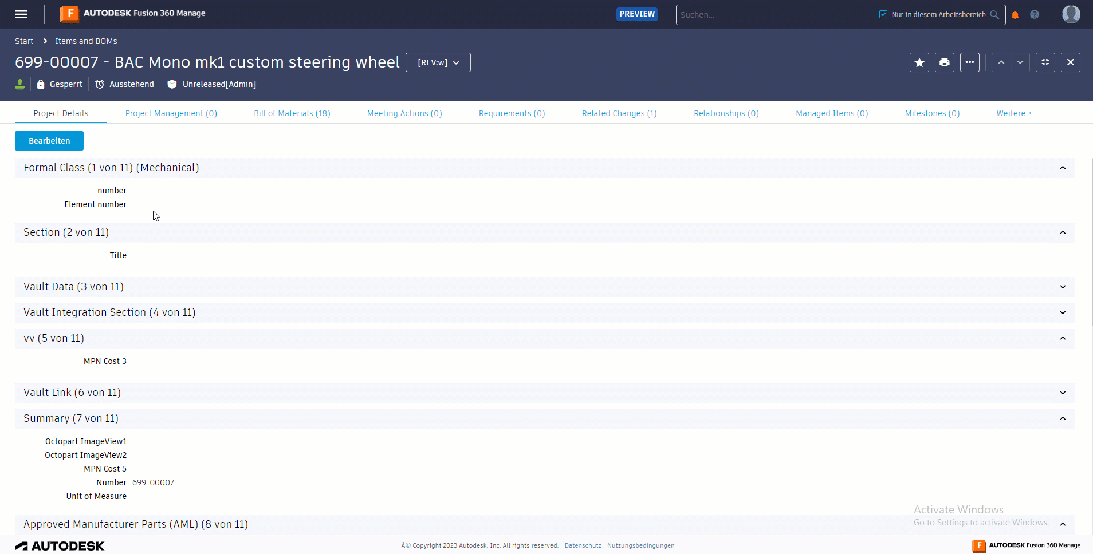Open the Nutzungsbedingungen footer link
The image size is (1093, 554).
point(641,545)
